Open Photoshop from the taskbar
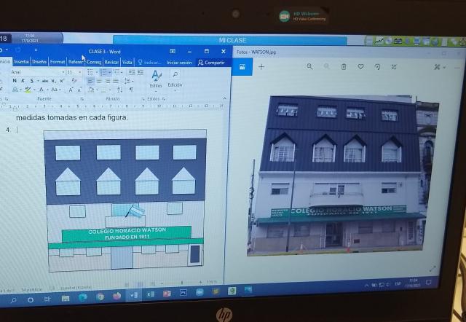Screen dimensions: 466x322 (x=183, y=293)
